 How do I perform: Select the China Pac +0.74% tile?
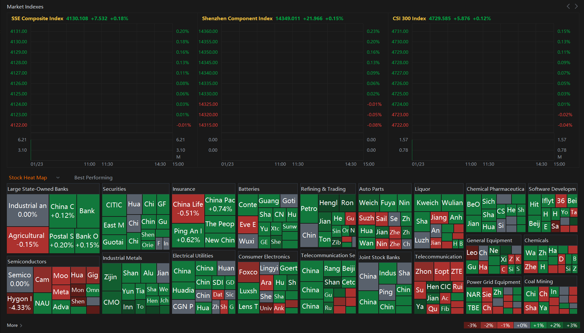[220, 204]
